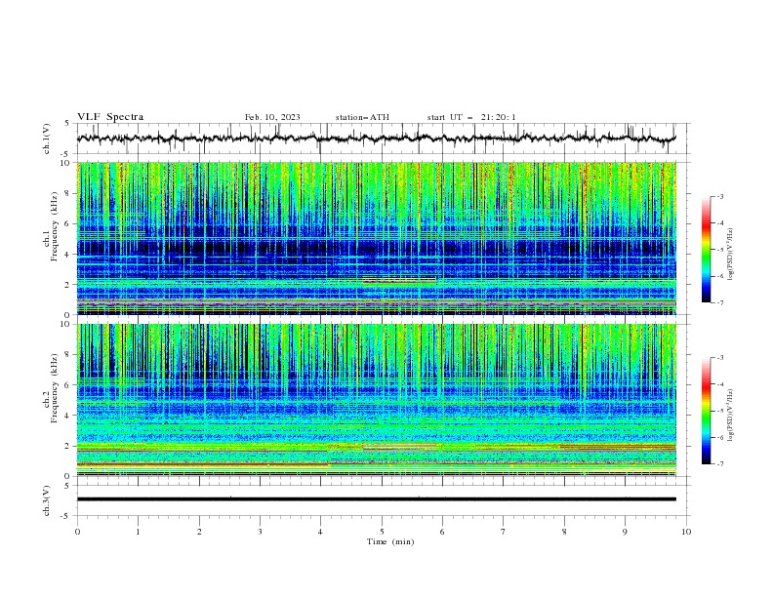Click the ch.1 spectrogram plot
This screenshot has height=597, width=773.
(x=377, y=238)
